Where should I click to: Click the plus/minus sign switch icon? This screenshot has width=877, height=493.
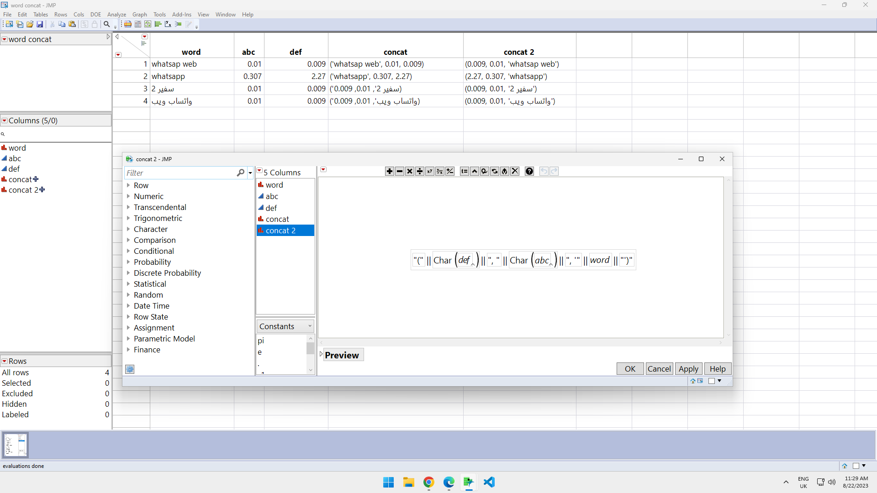[450, 171]
